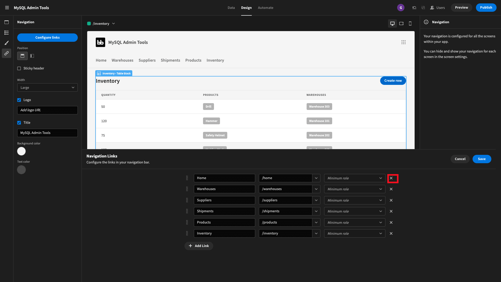Screen dimensions: 501x282
Task: Switch to the Automate tab
Action: (x=266, y=8)
